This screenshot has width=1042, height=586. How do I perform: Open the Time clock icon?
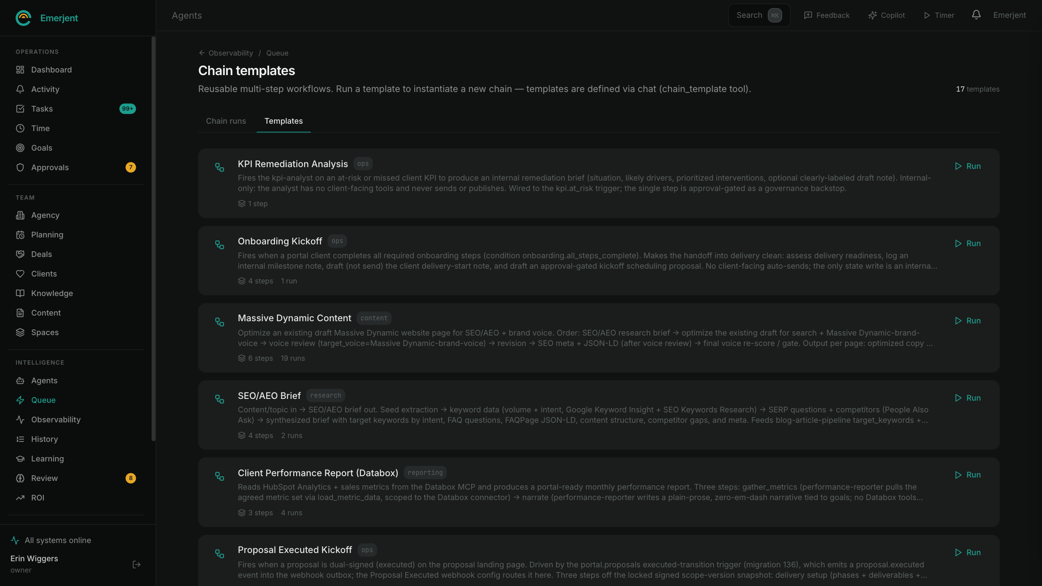(x=20, y=128)
